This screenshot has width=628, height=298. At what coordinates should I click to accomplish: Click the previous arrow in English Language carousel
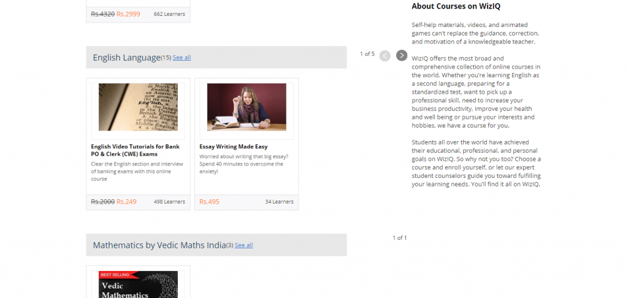pos(385,56)
